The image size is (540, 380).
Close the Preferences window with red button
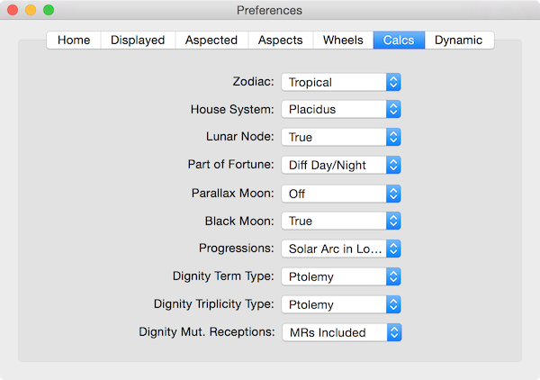[13, 10]
